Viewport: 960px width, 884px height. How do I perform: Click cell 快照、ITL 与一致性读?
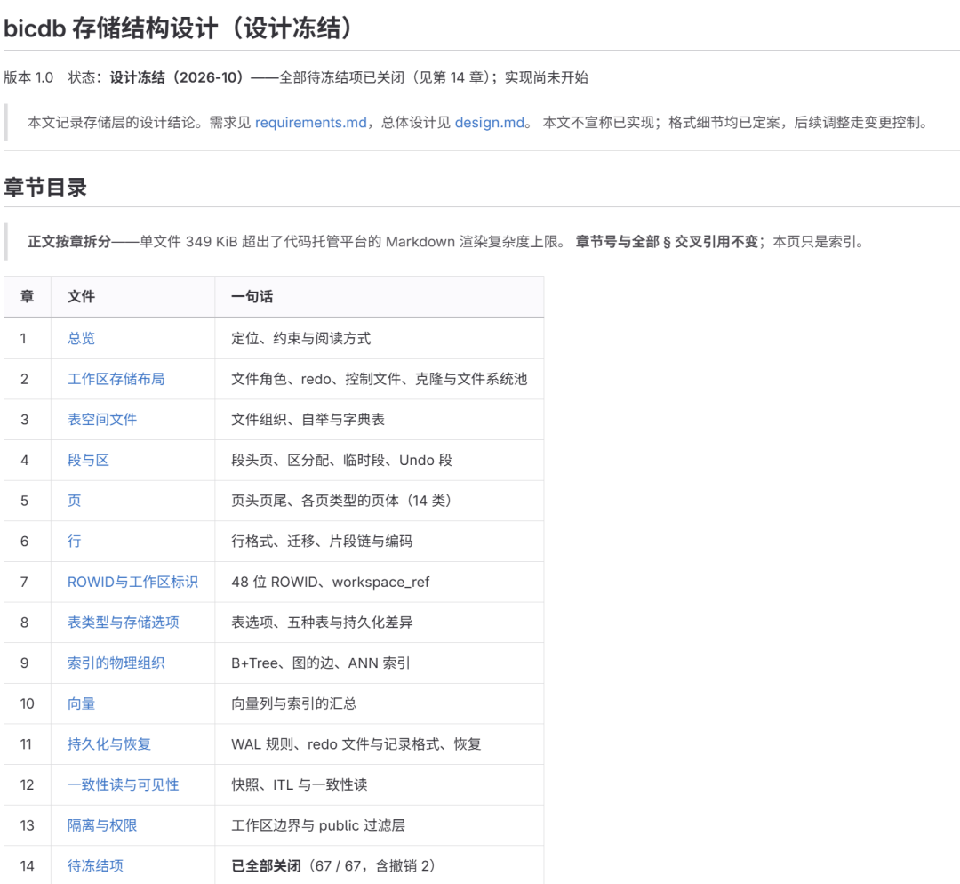point(379,784)
